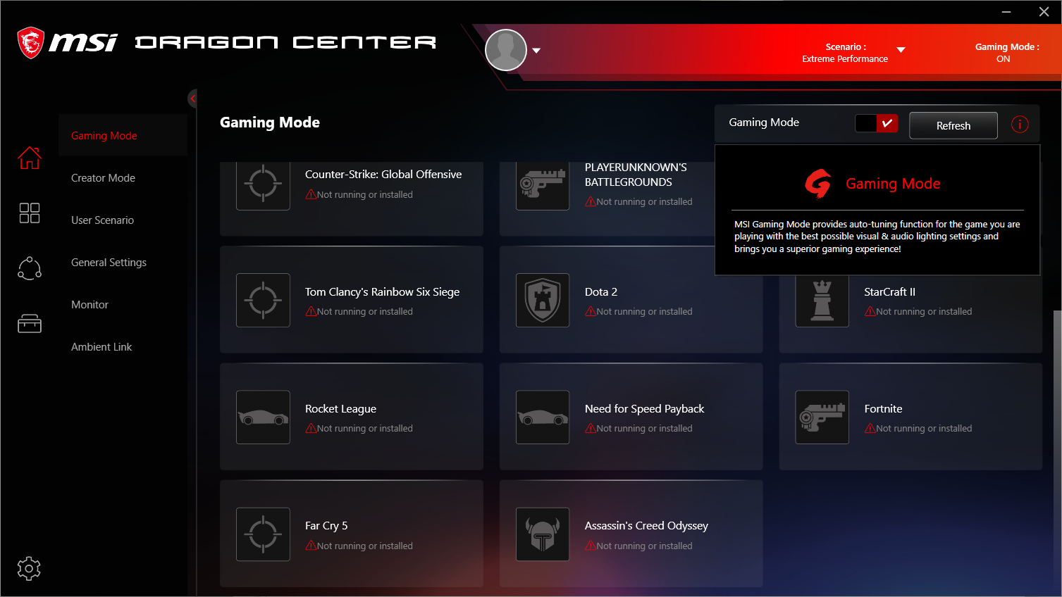Image resolution: width=1062 pixels, height=597 pixels.
Task: Click warning icon under Counter-Strike: Global Offensive
Action: [x=311, y=194]
